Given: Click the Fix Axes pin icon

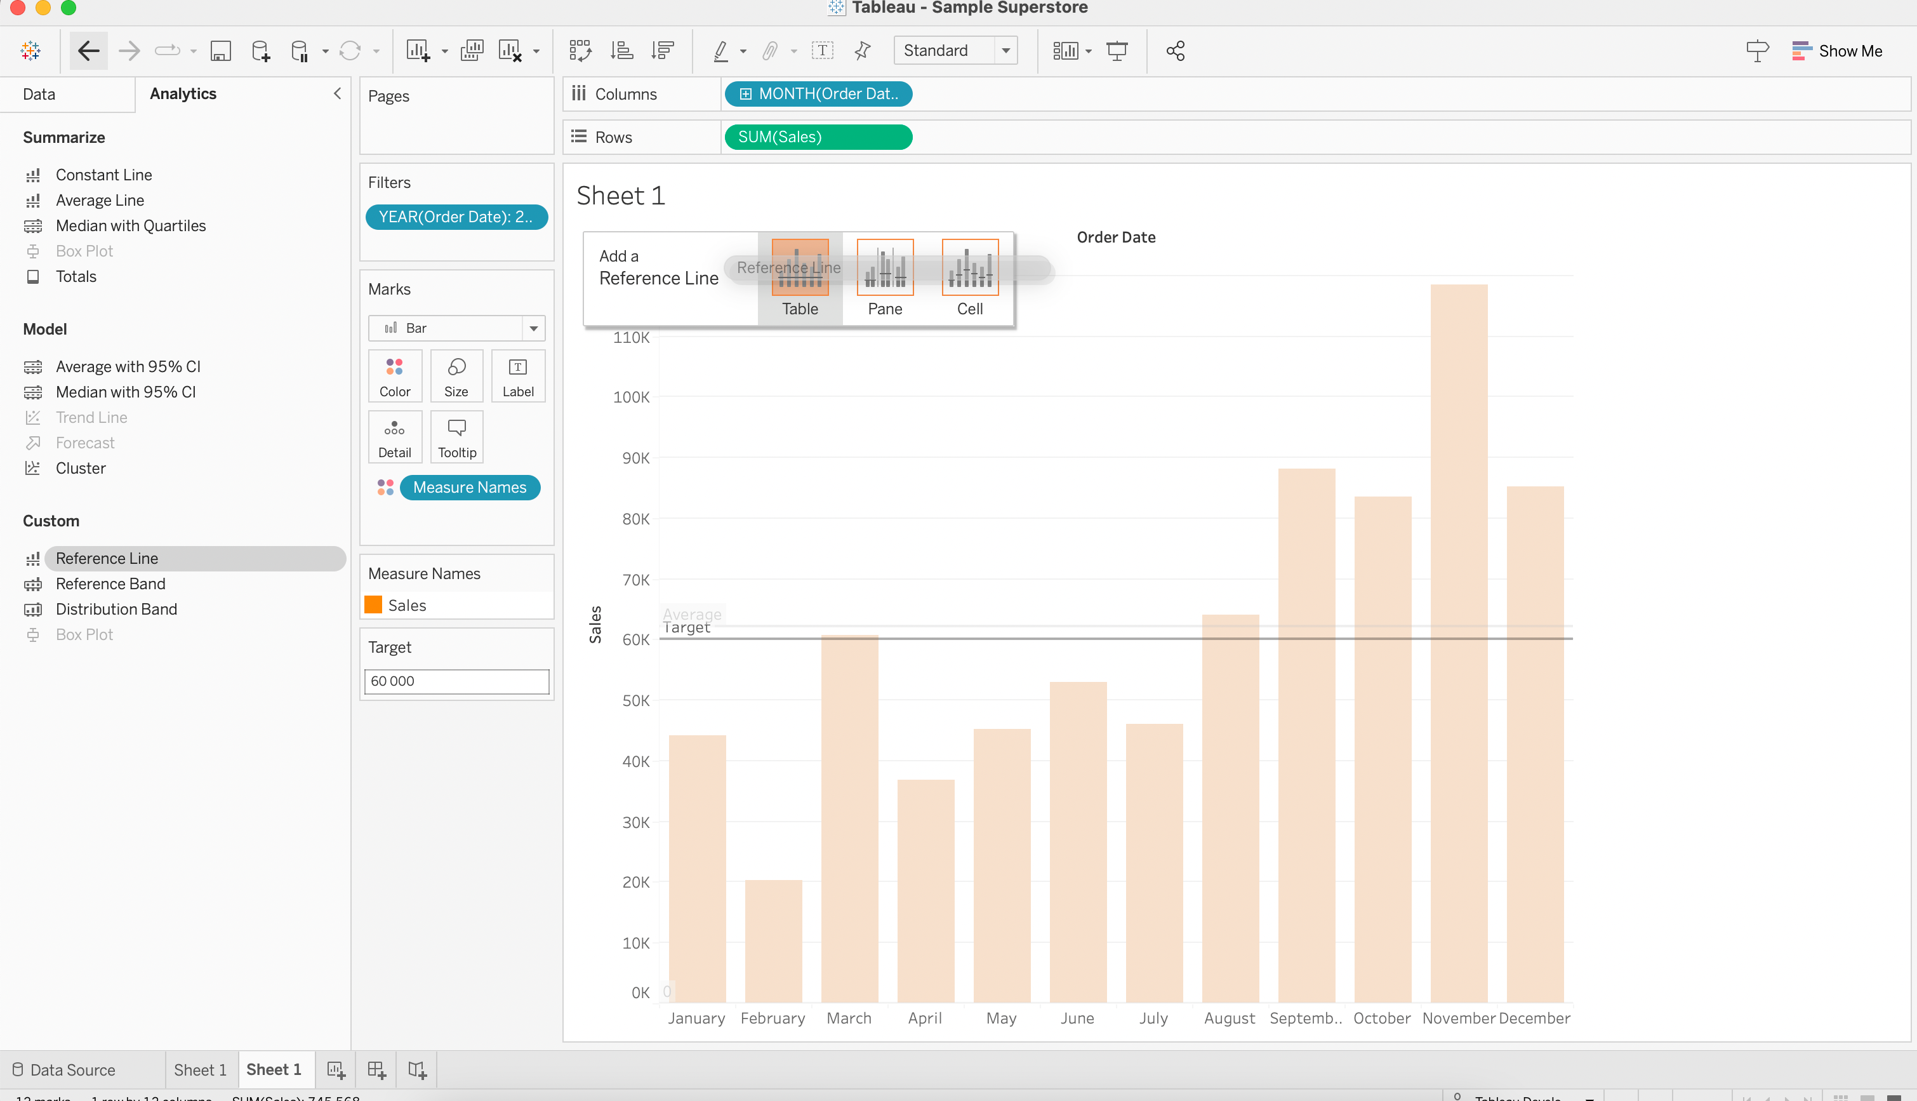Looking at the screenshot, I should pyautogui.click(x=863, y=51).
